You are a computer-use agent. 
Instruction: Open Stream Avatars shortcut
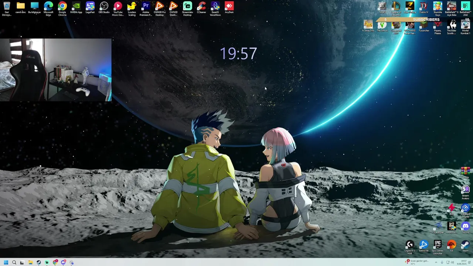pos(465,192)
